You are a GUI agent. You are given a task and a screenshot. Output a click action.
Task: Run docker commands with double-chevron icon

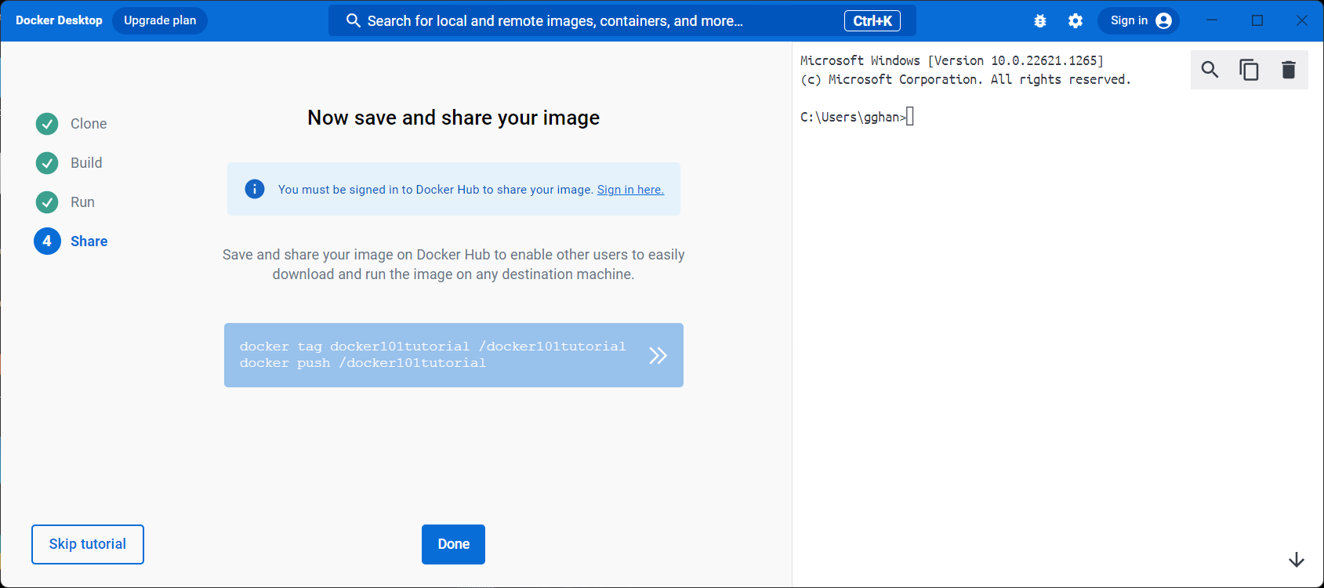point(658,355)
